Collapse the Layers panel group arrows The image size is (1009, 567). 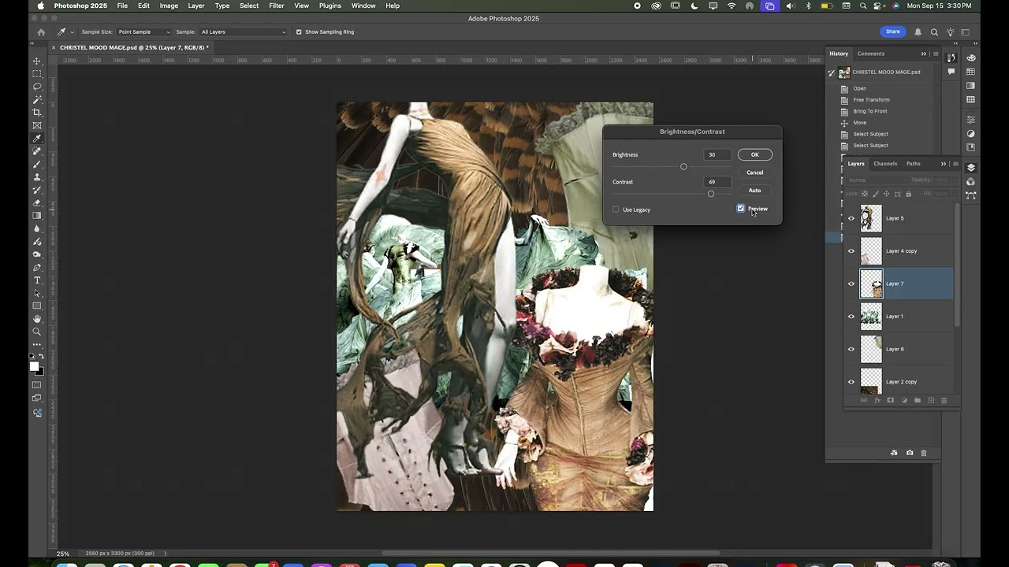[x=944, y=164]
